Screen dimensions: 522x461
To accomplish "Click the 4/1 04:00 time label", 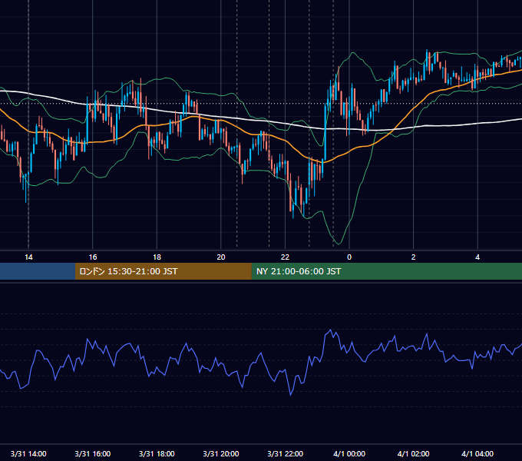I will 477,453.
